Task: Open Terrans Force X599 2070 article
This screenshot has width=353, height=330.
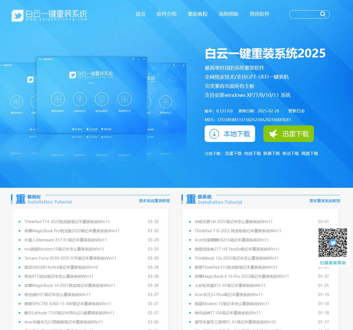Action: (70, 258)
